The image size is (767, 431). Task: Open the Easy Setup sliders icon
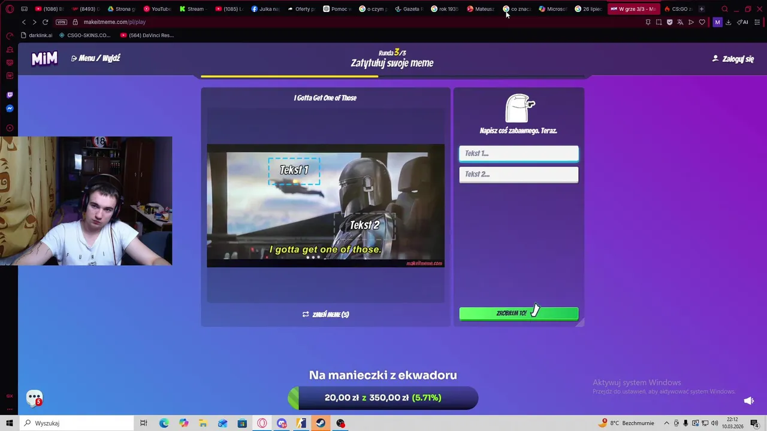pos(757,22)
